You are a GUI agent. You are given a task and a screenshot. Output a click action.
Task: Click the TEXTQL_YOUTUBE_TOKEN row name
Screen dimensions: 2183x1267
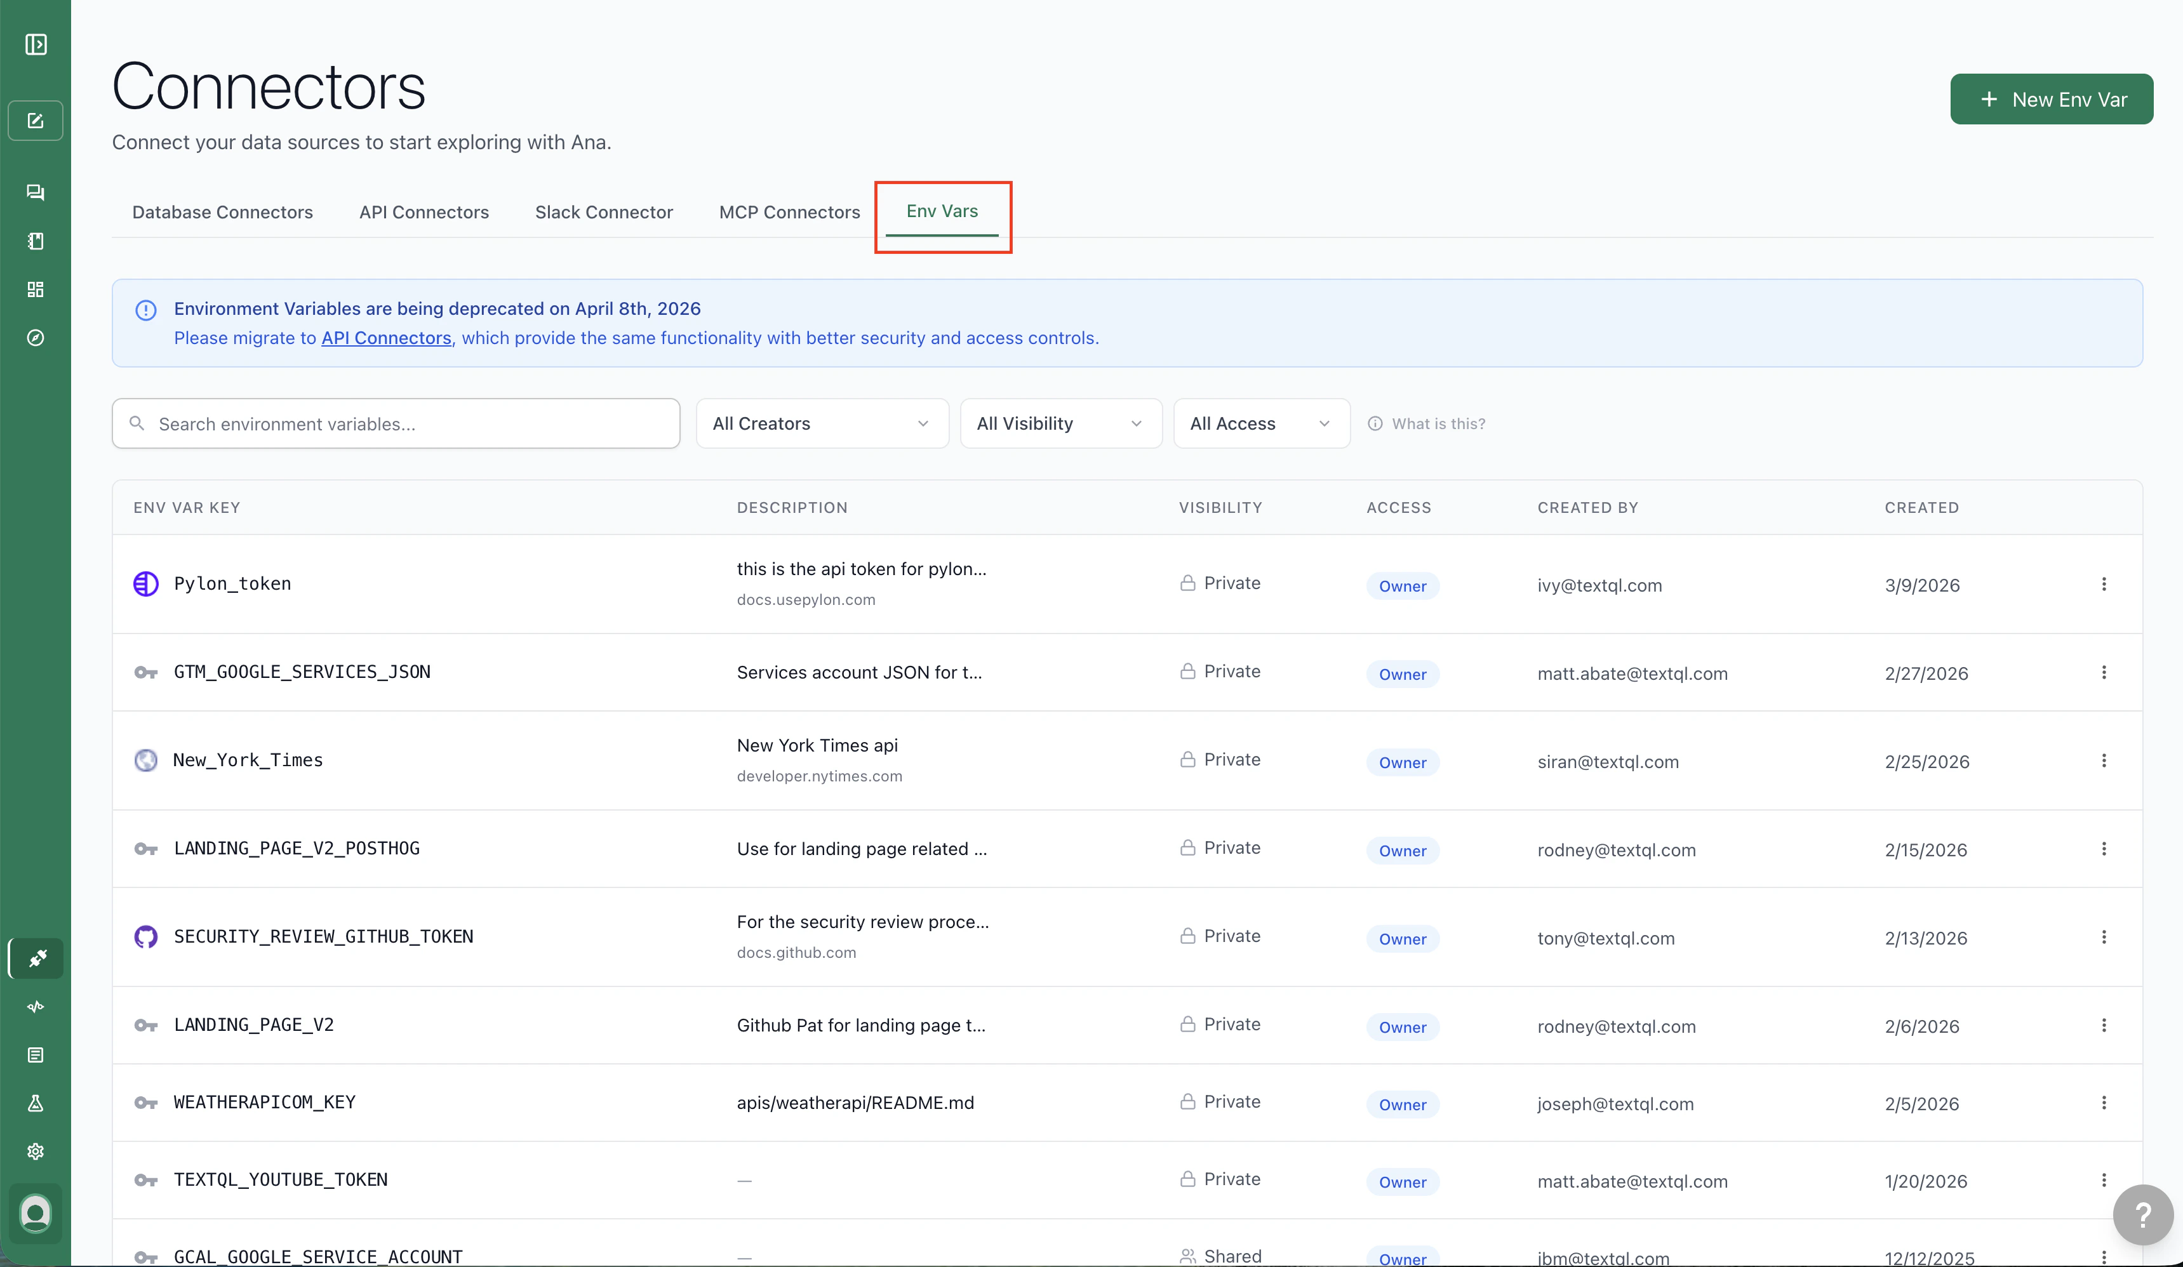(281, 1181)
